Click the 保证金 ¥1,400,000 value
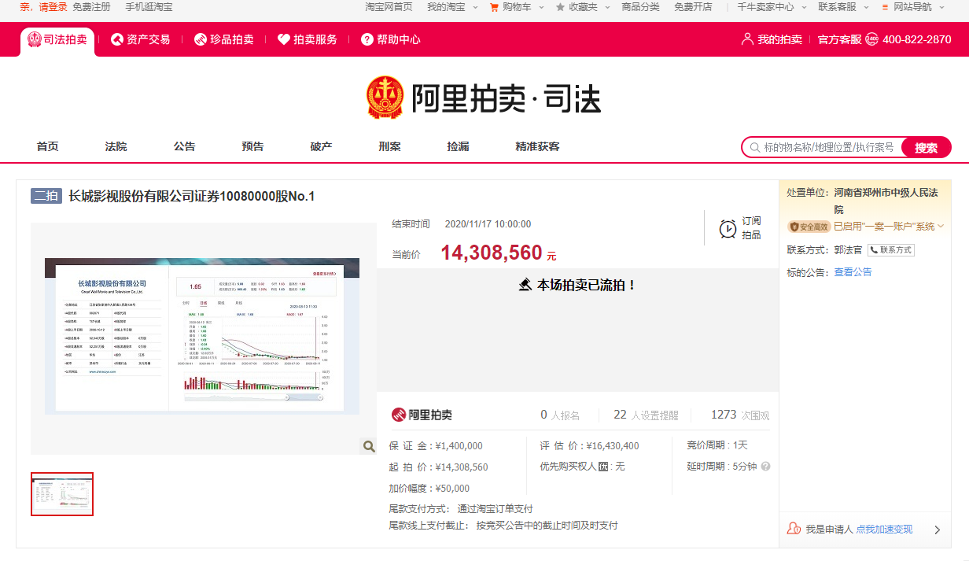The width and height of the screenshot is (969, 561). pos(459,446)
